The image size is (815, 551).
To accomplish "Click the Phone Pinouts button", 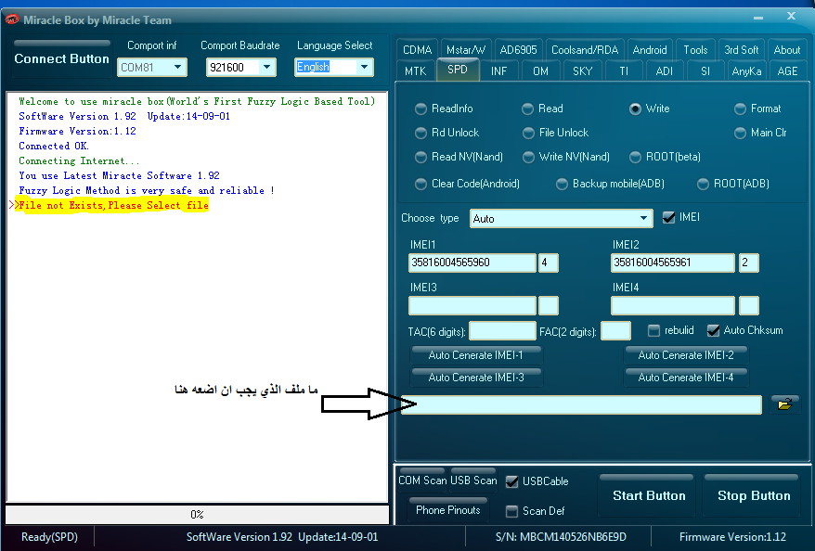I will (x=448, y=510).
